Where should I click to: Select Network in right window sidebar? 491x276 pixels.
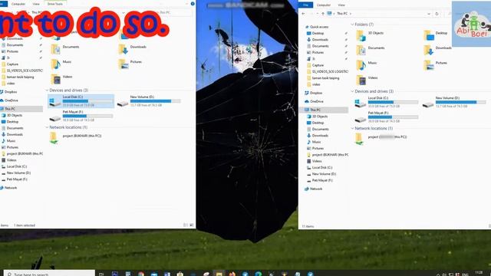click(x=314, y=189)
